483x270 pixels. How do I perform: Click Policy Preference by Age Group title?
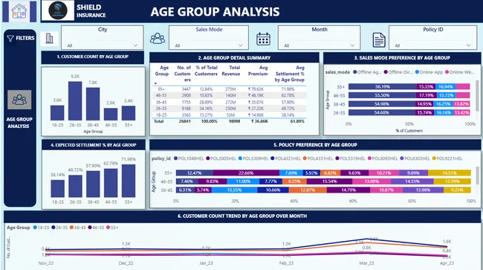(315, 145)
